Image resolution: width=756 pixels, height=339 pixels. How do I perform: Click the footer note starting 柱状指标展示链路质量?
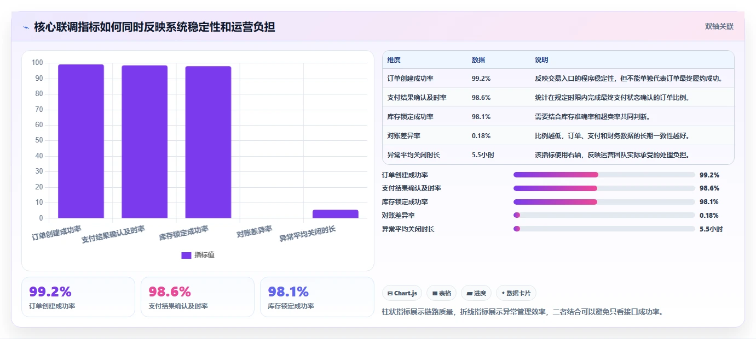pos(522,312)
